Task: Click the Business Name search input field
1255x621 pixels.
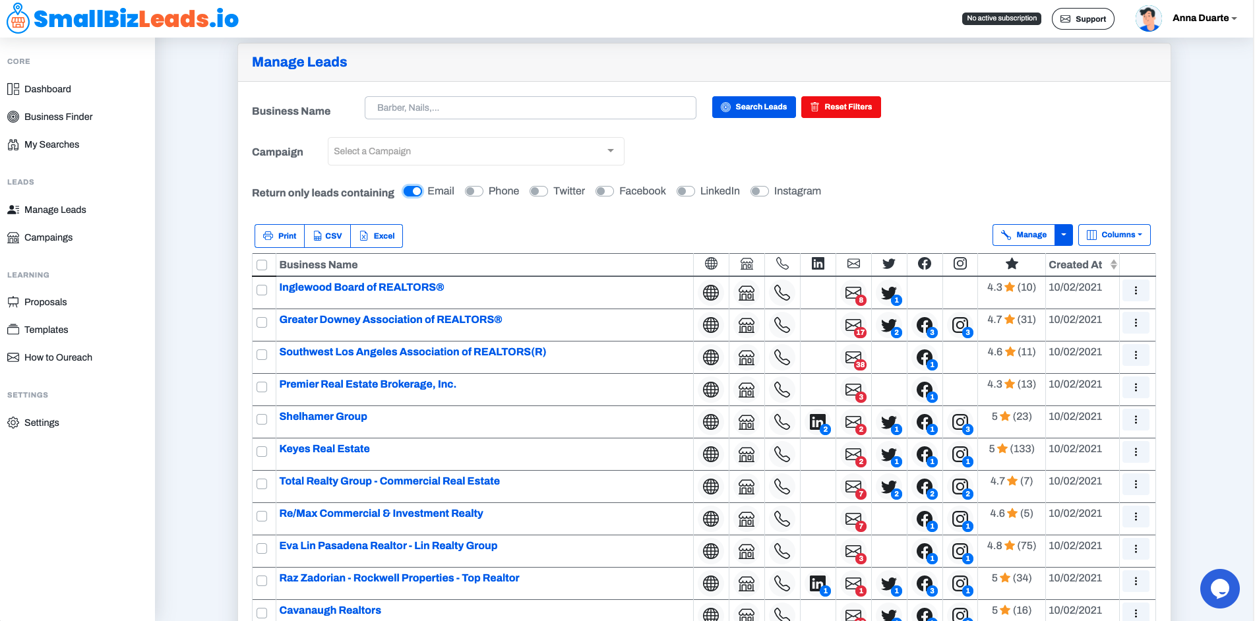Action: [x=530, y=107]
